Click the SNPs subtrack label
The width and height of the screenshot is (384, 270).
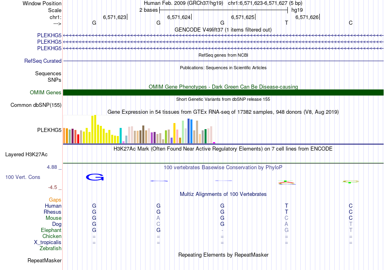pos(55,80)
